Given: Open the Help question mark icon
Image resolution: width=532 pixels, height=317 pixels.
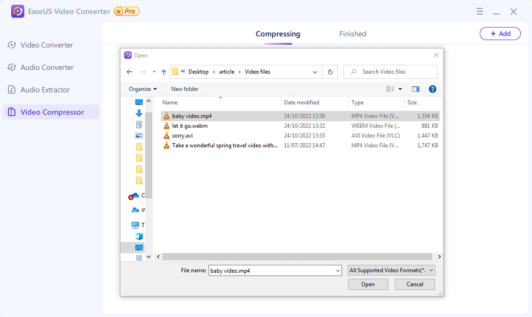Looking at the screenshot, I should pos(433,89).
